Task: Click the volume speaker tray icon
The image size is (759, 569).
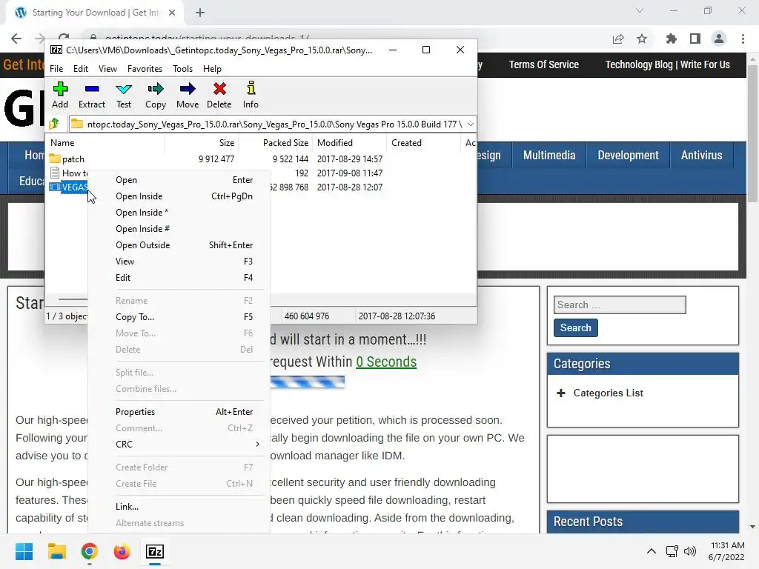Action: [690, 551]
